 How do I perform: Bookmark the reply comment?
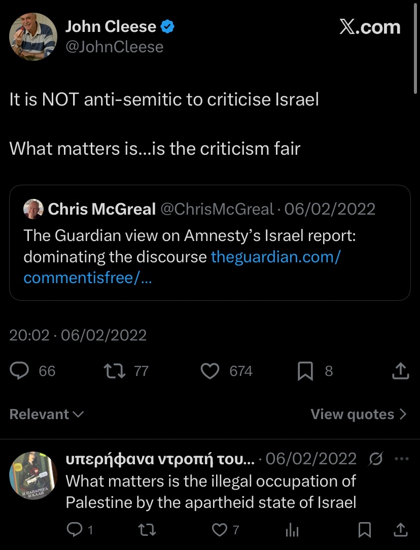pos(364,530)
